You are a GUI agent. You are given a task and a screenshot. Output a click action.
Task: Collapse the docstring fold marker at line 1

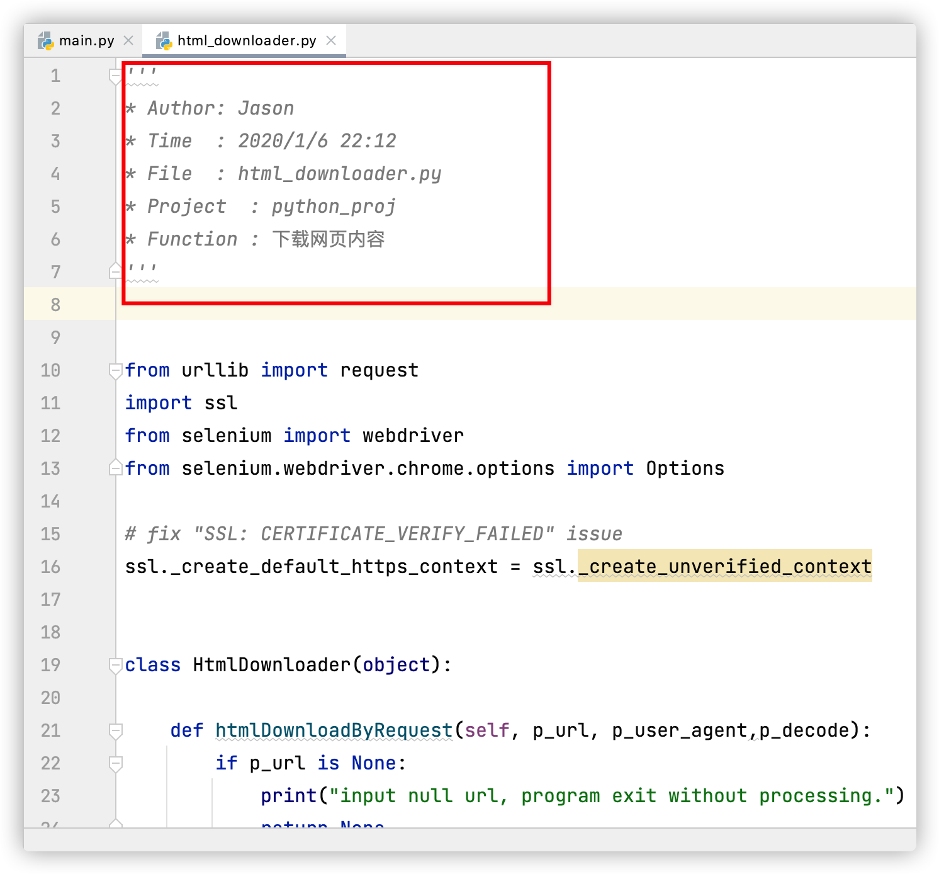[116, 76]
